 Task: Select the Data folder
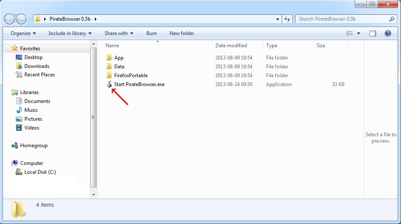(x=119, y=67)
